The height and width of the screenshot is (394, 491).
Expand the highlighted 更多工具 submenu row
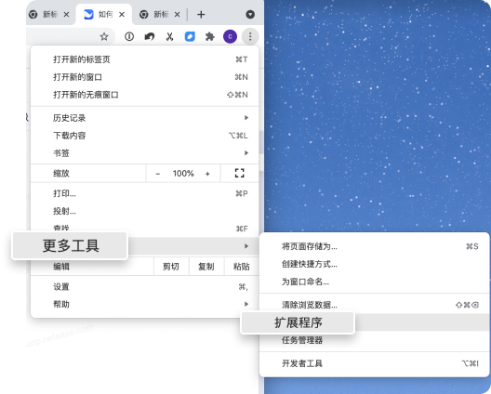click(x=145, y=246)
